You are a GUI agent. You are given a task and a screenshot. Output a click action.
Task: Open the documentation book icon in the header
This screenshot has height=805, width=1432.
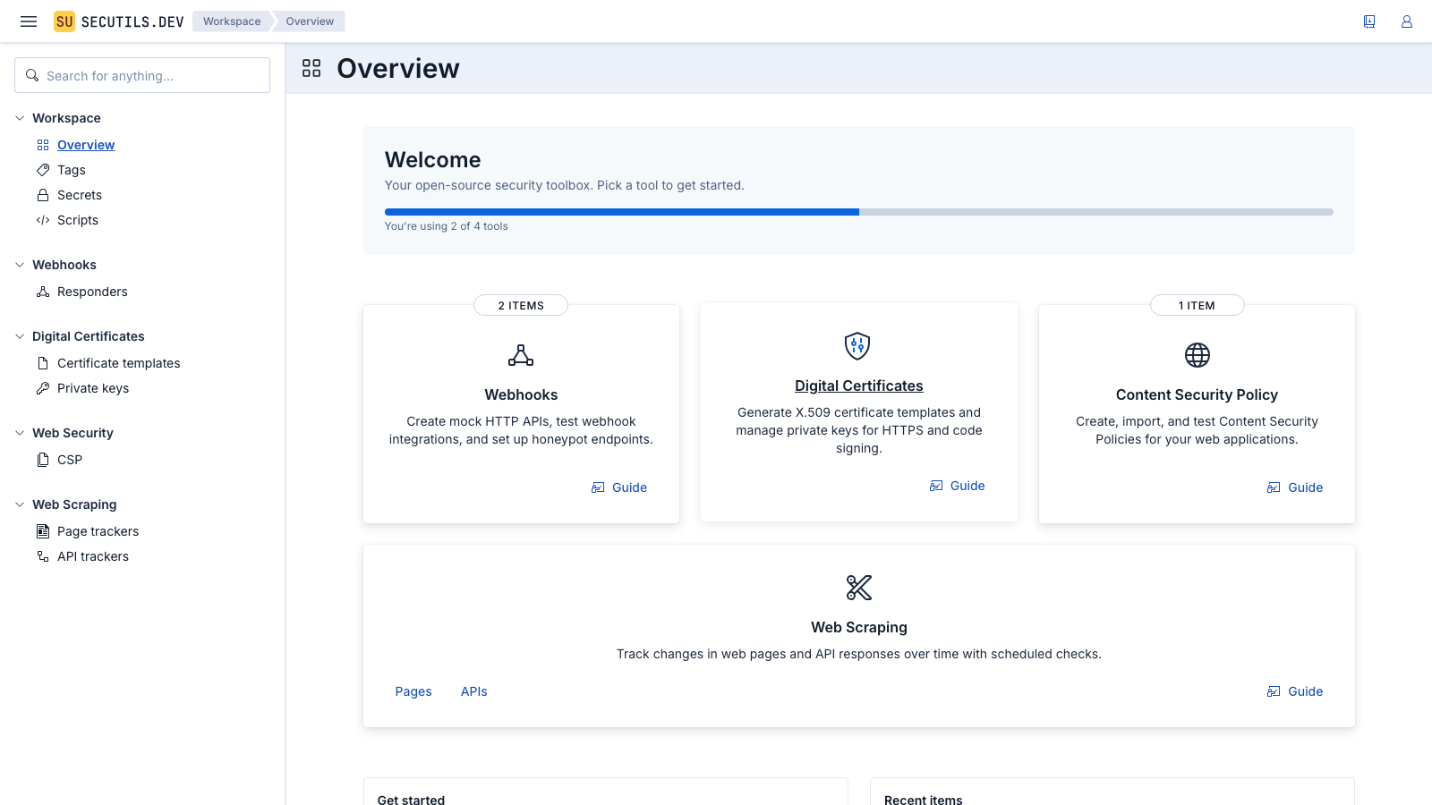pos(1368,21)
